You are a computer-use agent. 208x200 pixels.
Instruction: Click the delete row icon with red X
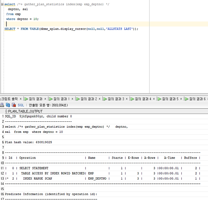14,105
